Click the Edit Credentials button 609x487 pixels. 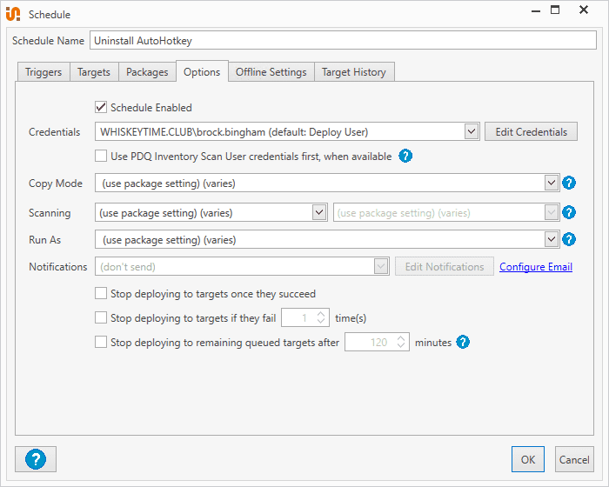pyautogui.click(x=531, y=131)
